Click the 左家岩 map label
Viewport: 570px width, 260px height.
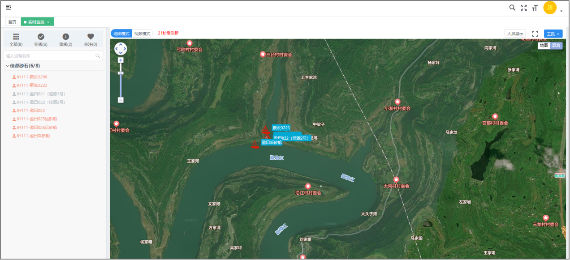pyautogui.click(x=465, y=202)
